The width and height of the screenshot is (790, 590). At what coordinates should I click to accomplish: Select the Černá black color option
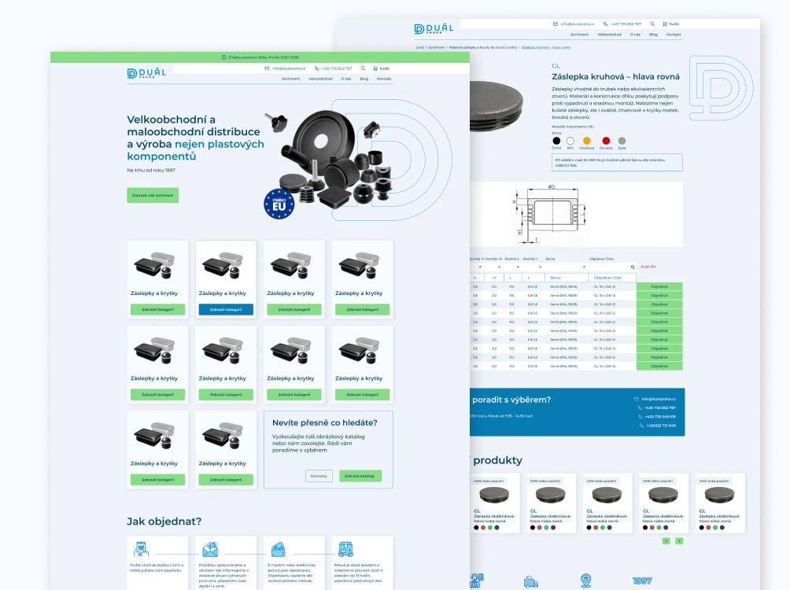point(556,140)
